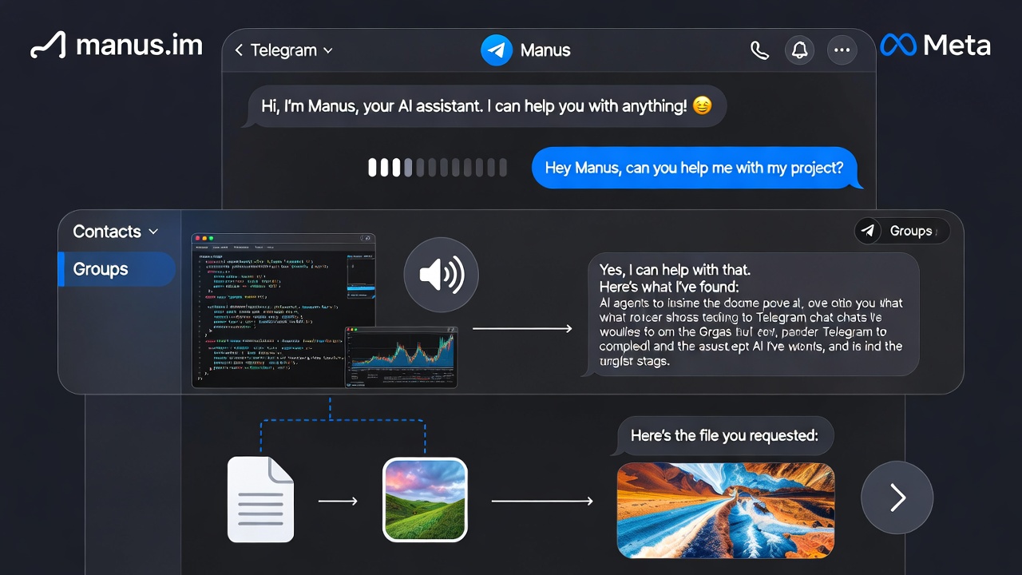1022x575 pixels.
Task: Toggle the highlighted Groups sidebar selection
Action: 117,269
